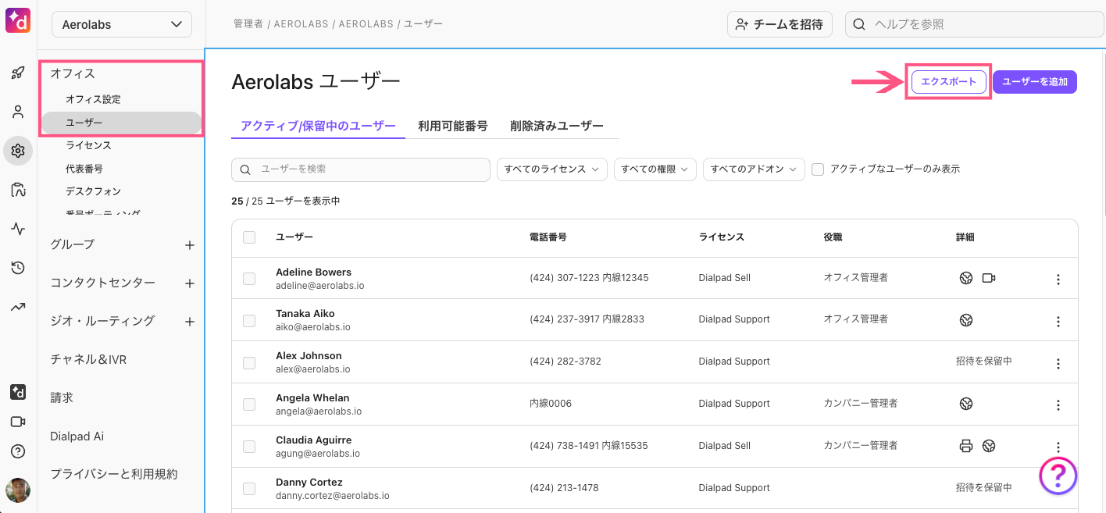
Task: Open the more options menu for Tanaka Aiko
Action: point(1058,322)
